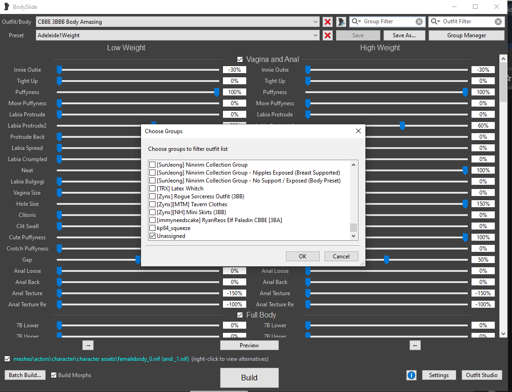Toggle the Build Morphs checkbox

click(54, 375)
